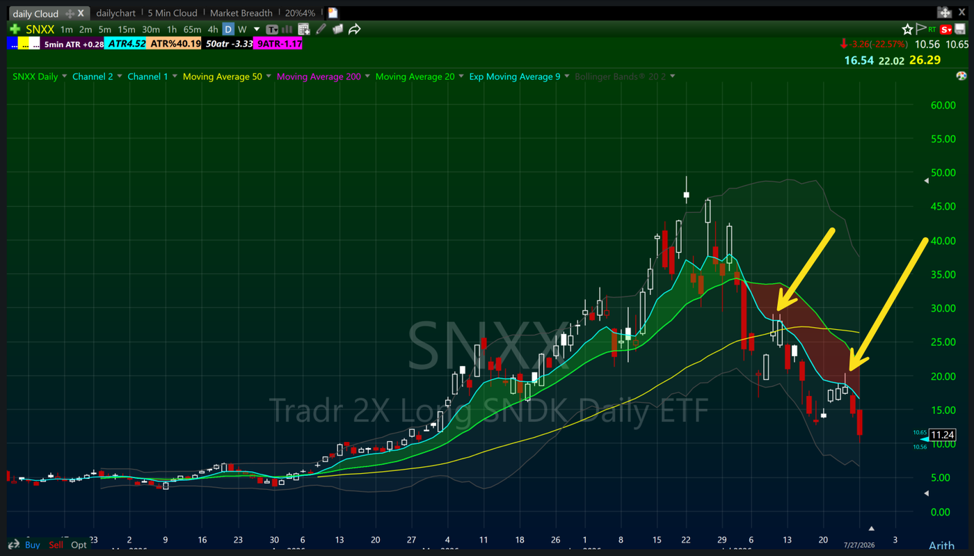The height and width of the screenshot is (556, 974).
Task: Click the save disk icon
Action: pos(960,29)
